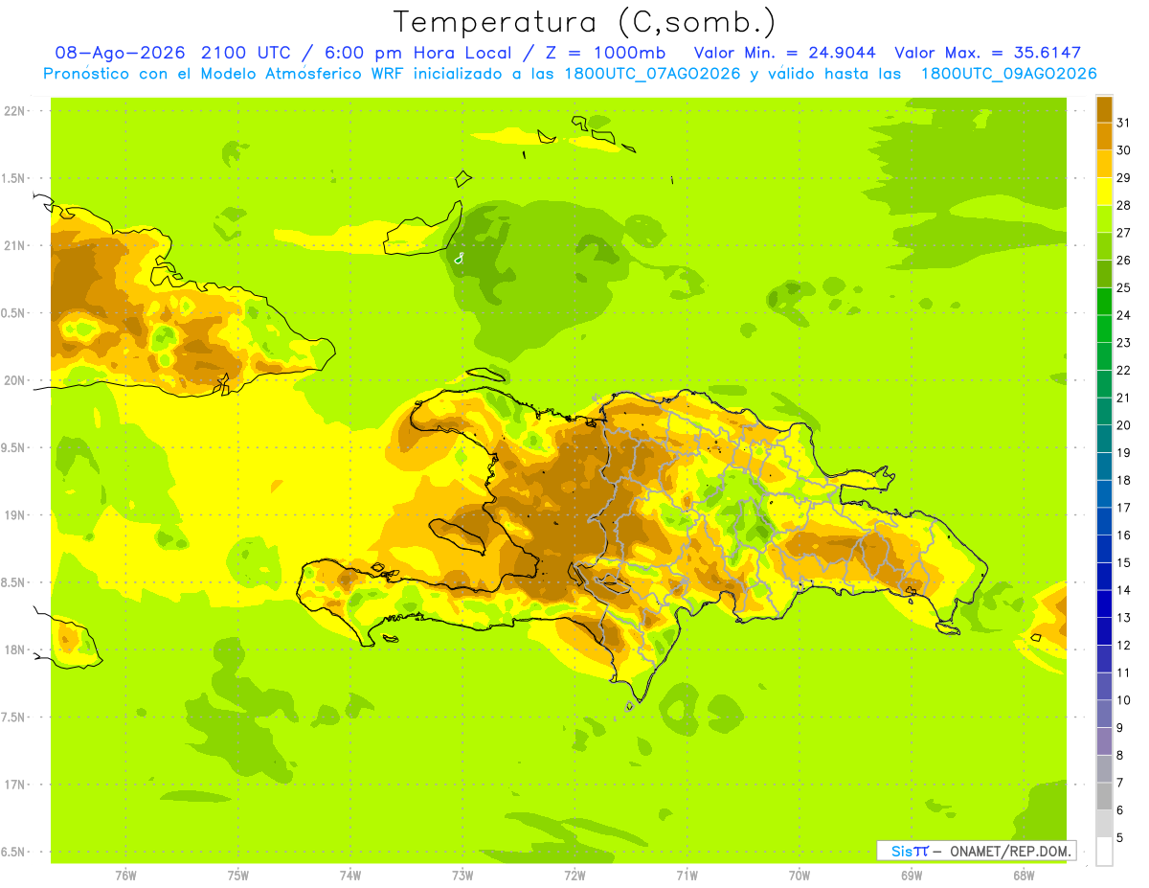The height and width of the screenshot is (888, 1149).
Task: Click the "74W" longitude label
Action: pyautogui.click(x=349, y=876)
